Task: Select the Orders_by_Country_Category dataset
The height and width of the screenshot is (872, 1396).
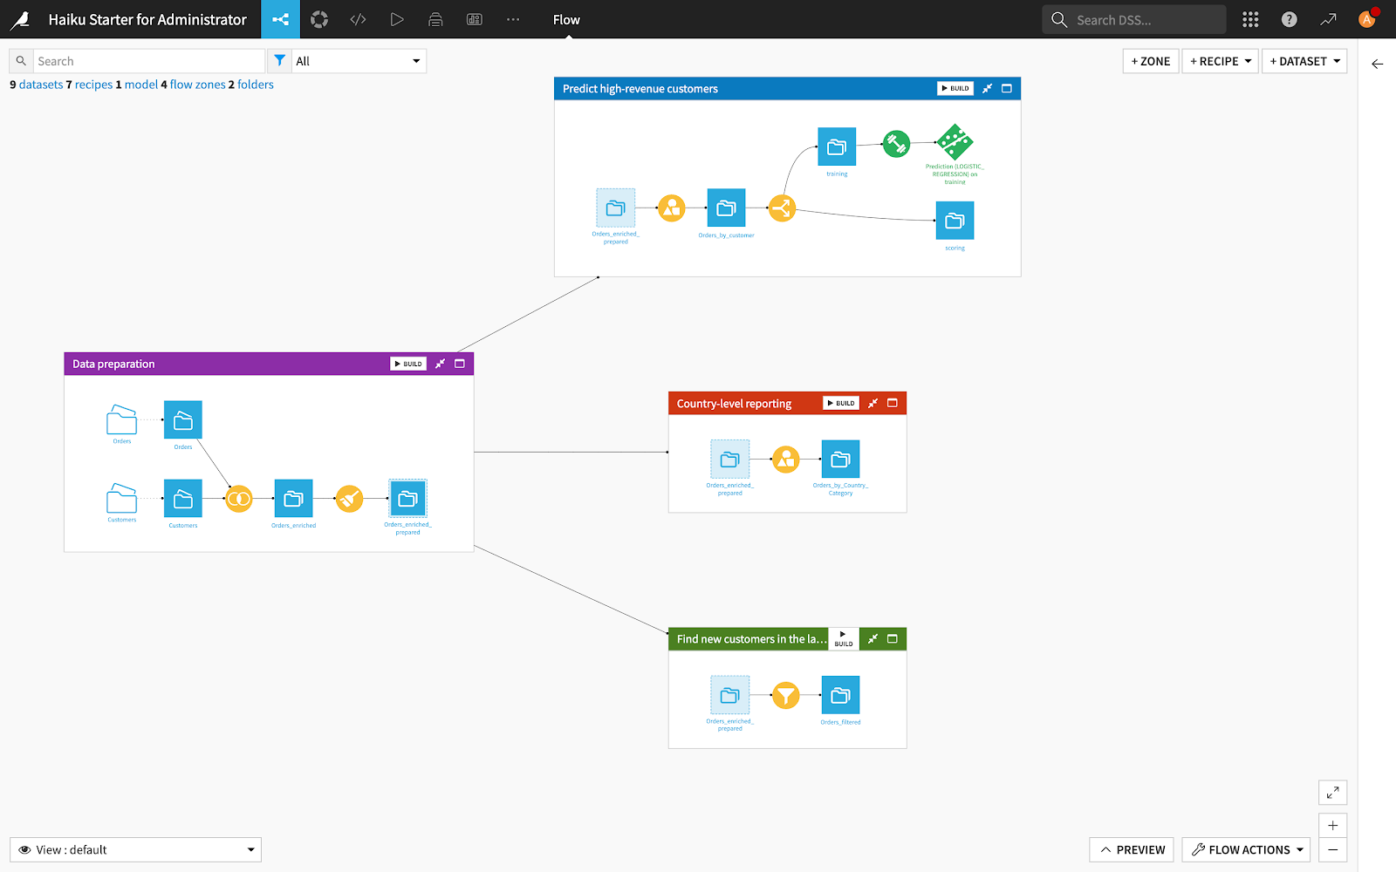Action: pos(840,460)
